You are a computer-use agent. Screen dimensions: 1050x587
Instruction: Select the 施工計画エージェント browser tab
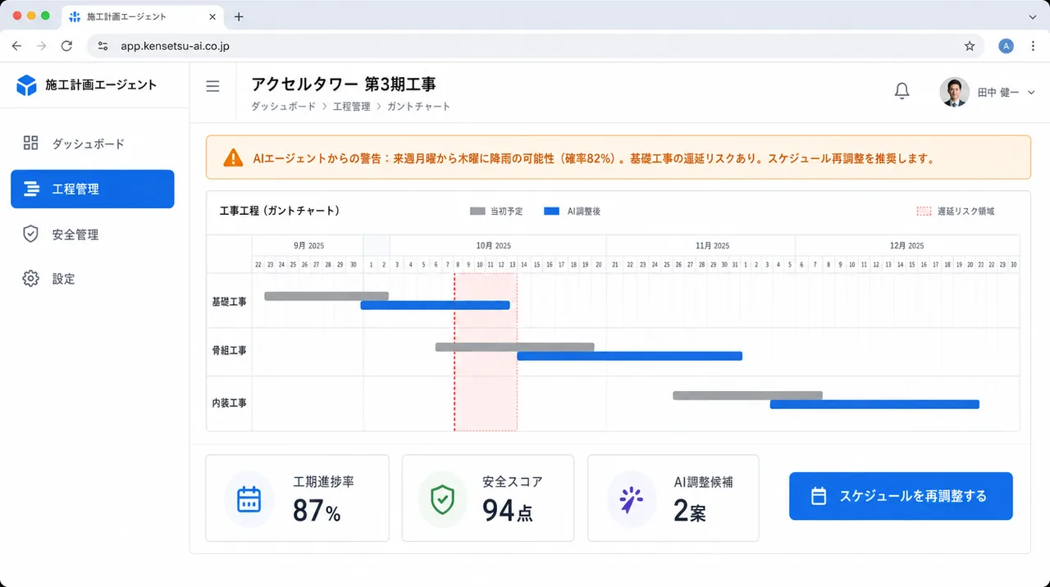point(142,16)
